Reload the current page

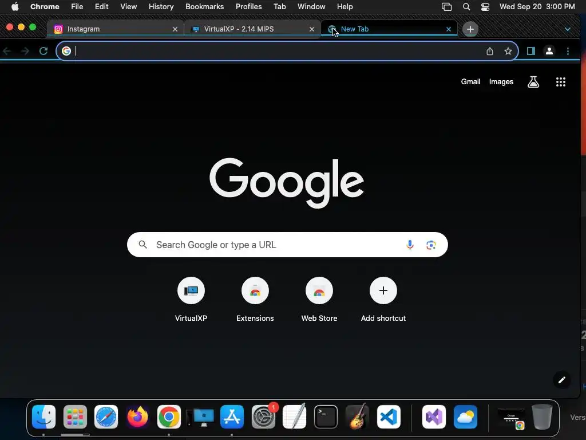[43, 51]
